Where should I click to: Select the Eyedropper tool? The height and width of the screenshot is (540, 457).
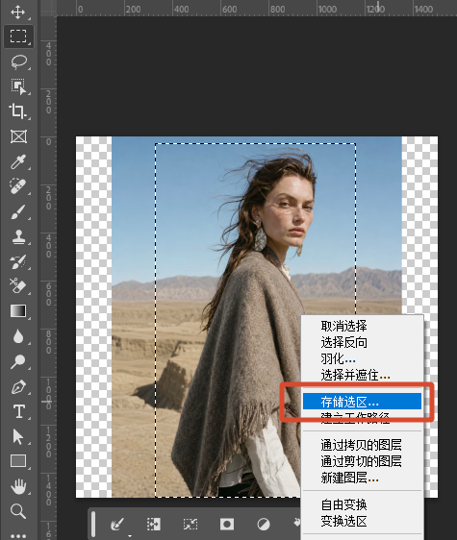[x=18, y=161]
